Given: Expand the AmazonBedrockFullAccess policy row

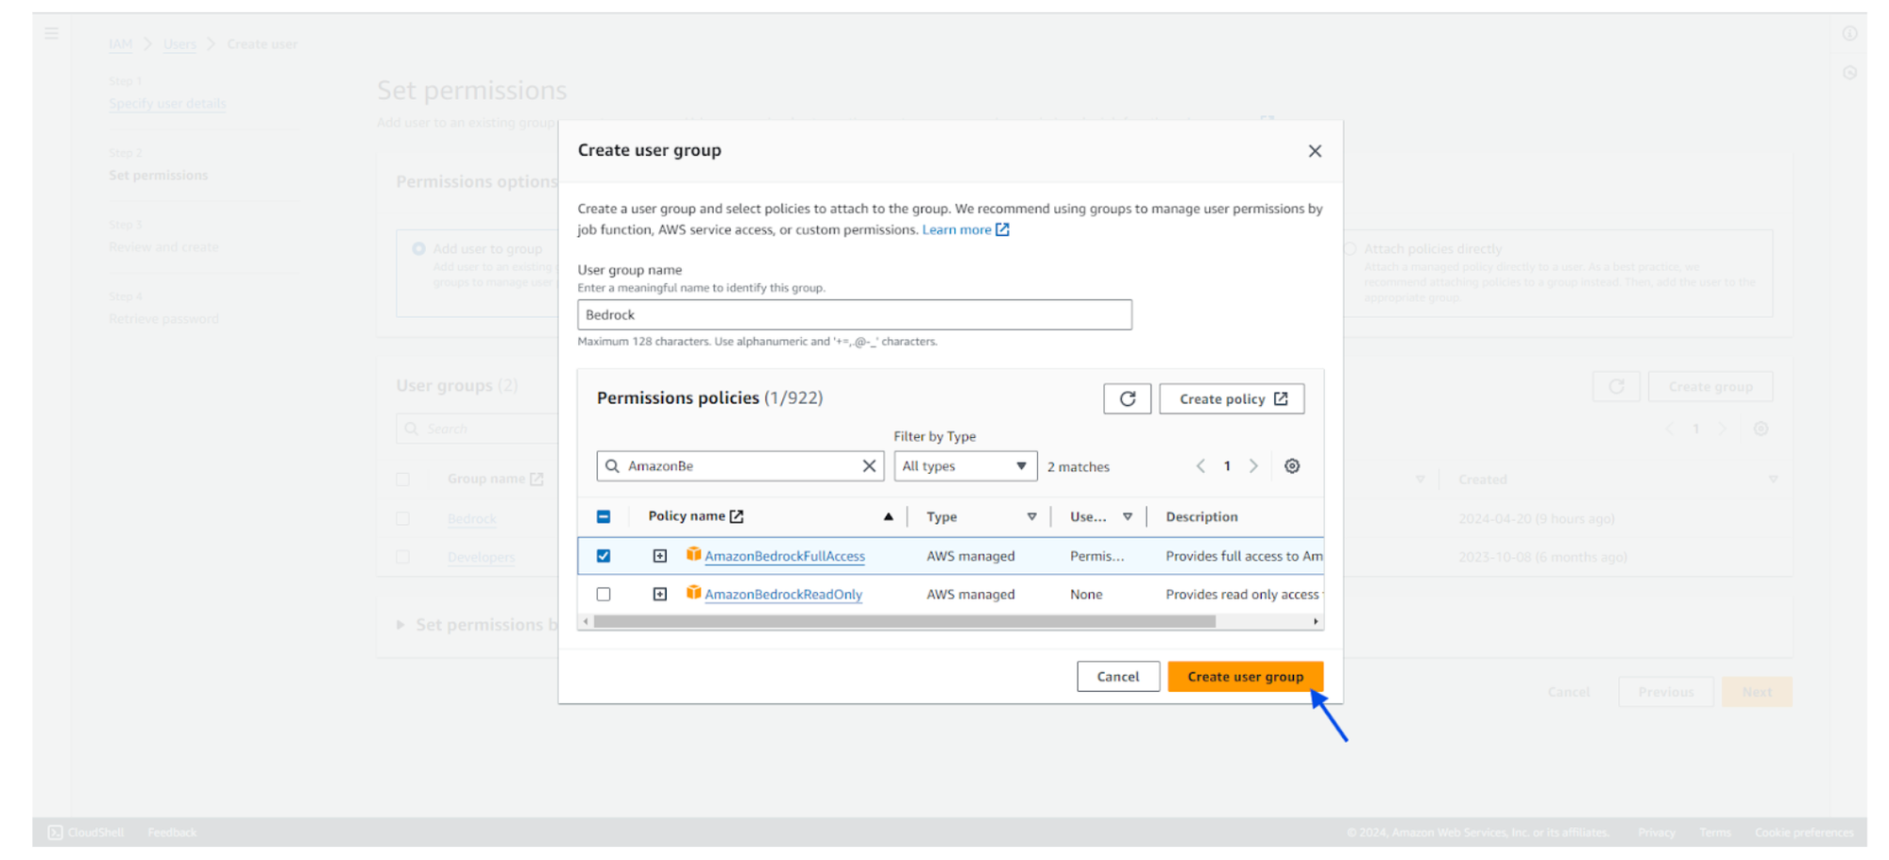Looking at the screenshot, I should (660, 556).
